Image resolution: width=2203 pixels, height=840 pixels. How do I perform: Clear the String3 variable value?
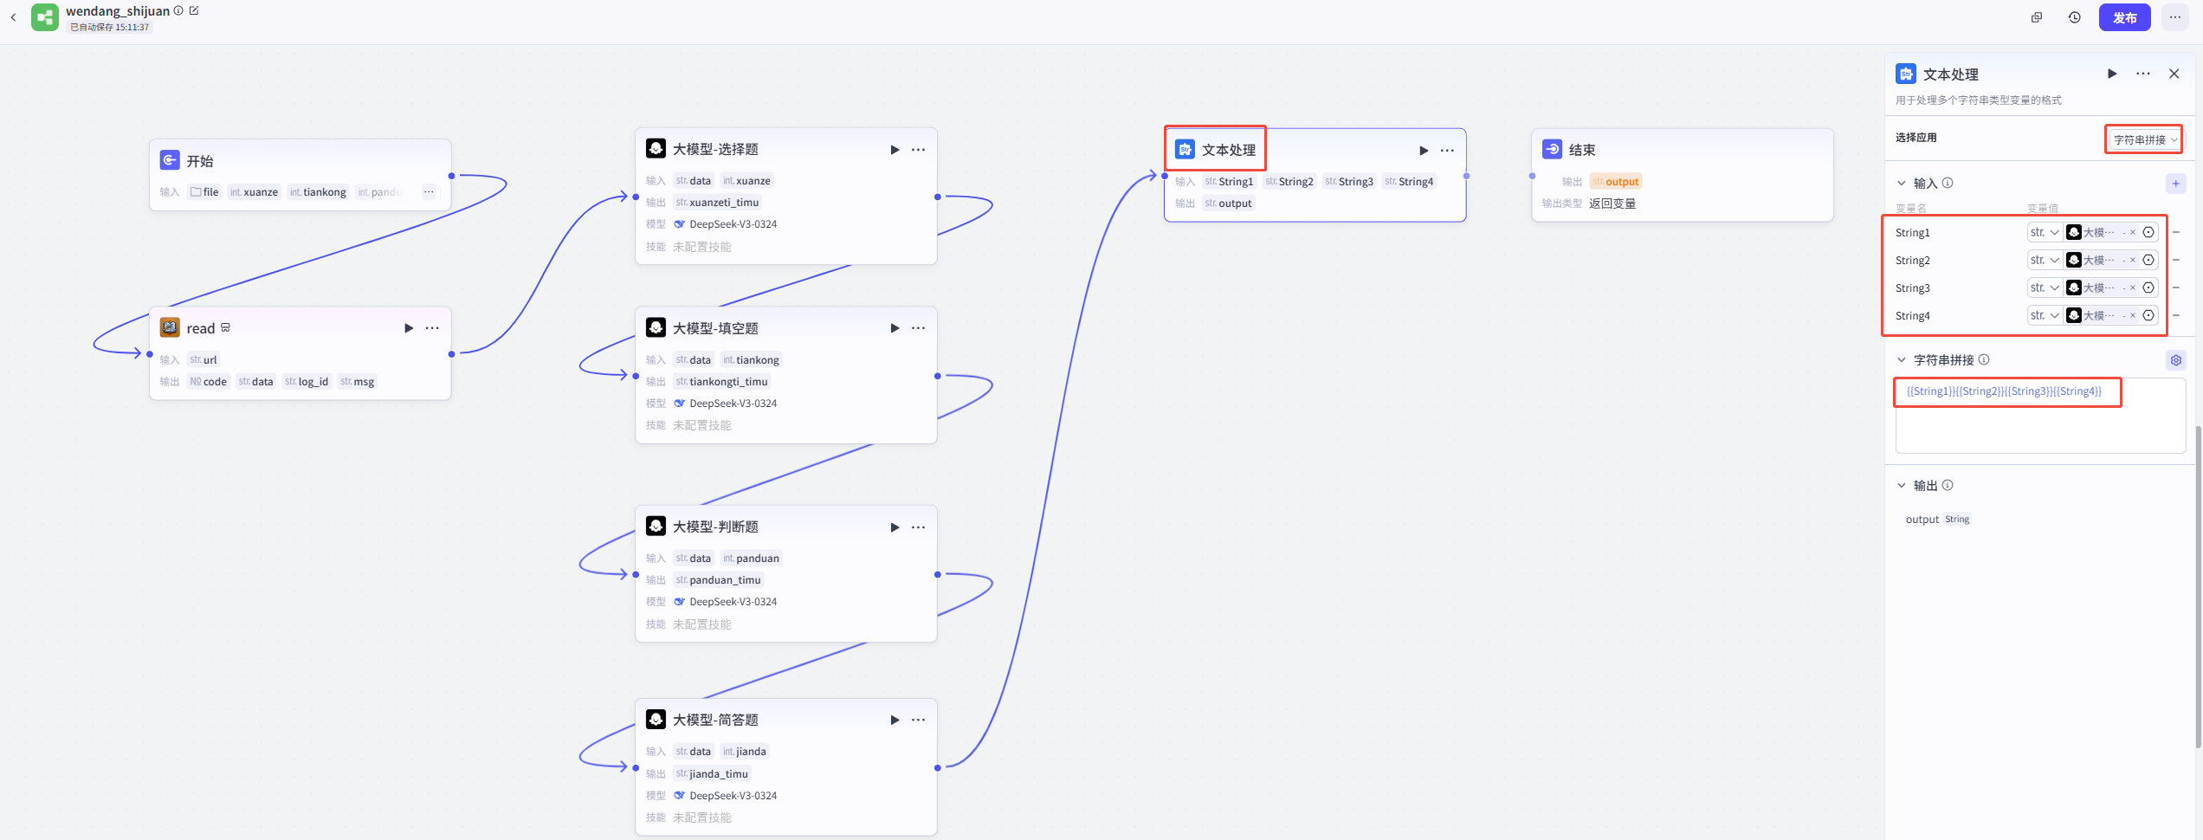coord(2133,288)
